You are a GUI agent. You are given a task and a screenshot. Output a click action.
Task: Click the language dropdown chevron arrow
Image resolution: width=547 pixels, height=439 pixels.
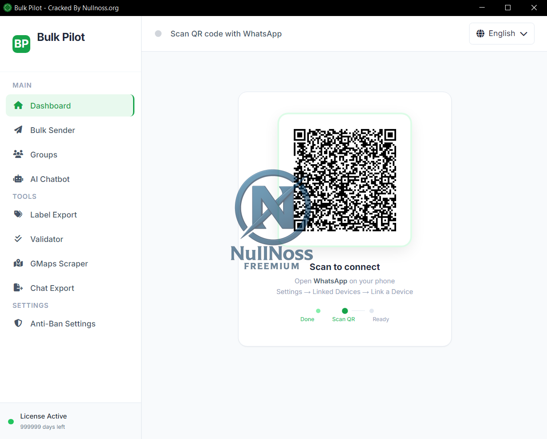[x=524, y=34]
